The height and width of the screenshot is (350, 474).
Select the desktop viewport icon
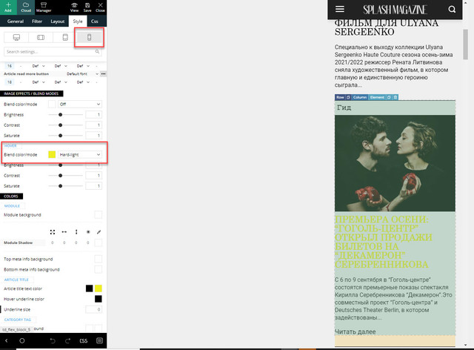tap(16, 37)
